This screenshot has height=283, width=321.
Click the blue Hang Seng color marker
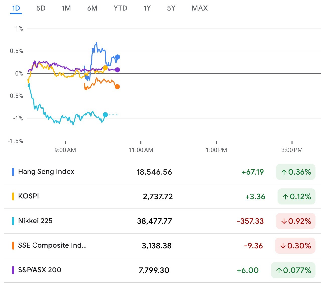pyautogui.click(x=13, y=172)
